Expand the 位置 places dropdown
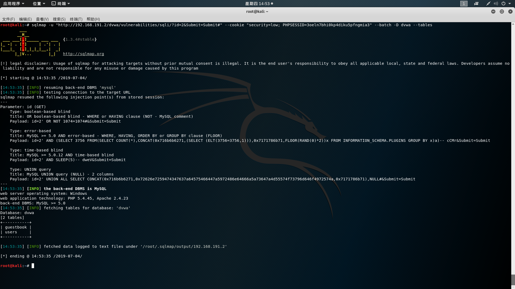515x289 pixels. (39, 3)
